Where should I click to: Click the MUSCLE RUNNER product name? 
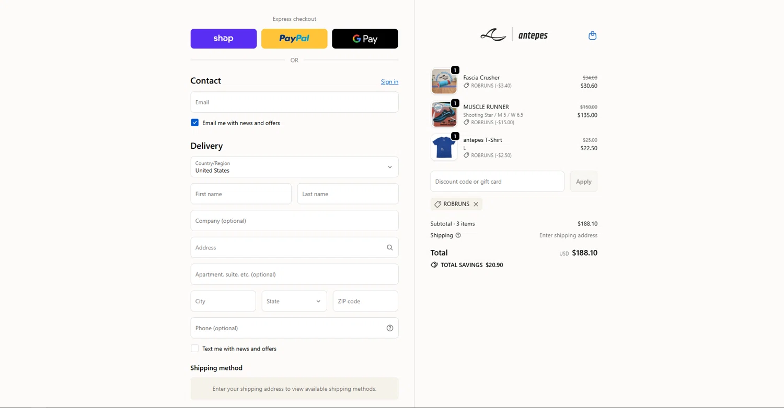[x=486, y=107]
